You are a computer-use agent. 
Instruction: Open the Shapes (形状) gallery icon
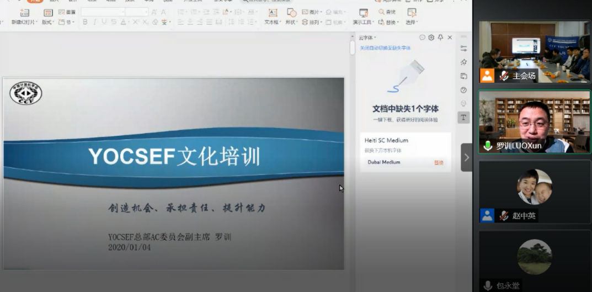(x=291, y=13)
